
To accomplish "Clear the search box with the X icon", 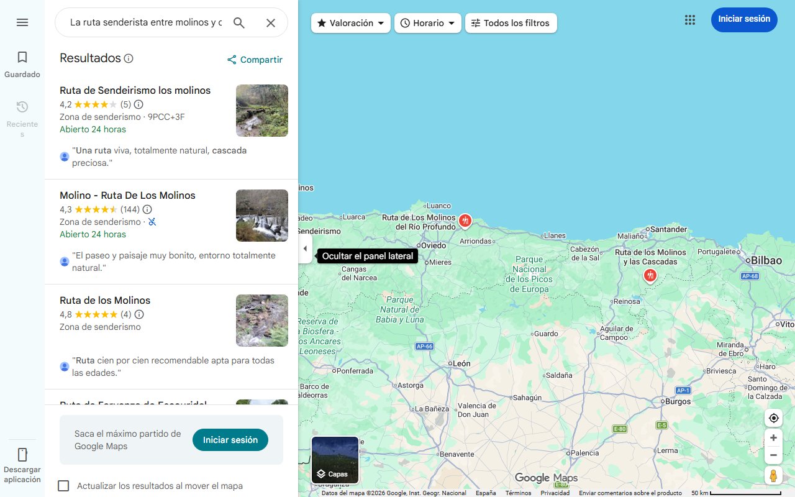I will pos(271,22).
